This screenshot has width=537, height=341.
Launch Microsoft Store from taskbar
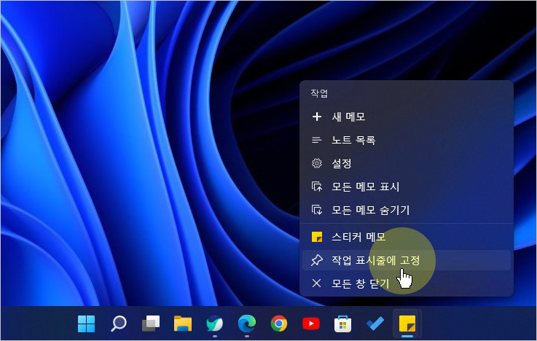[x=342, y=324]
